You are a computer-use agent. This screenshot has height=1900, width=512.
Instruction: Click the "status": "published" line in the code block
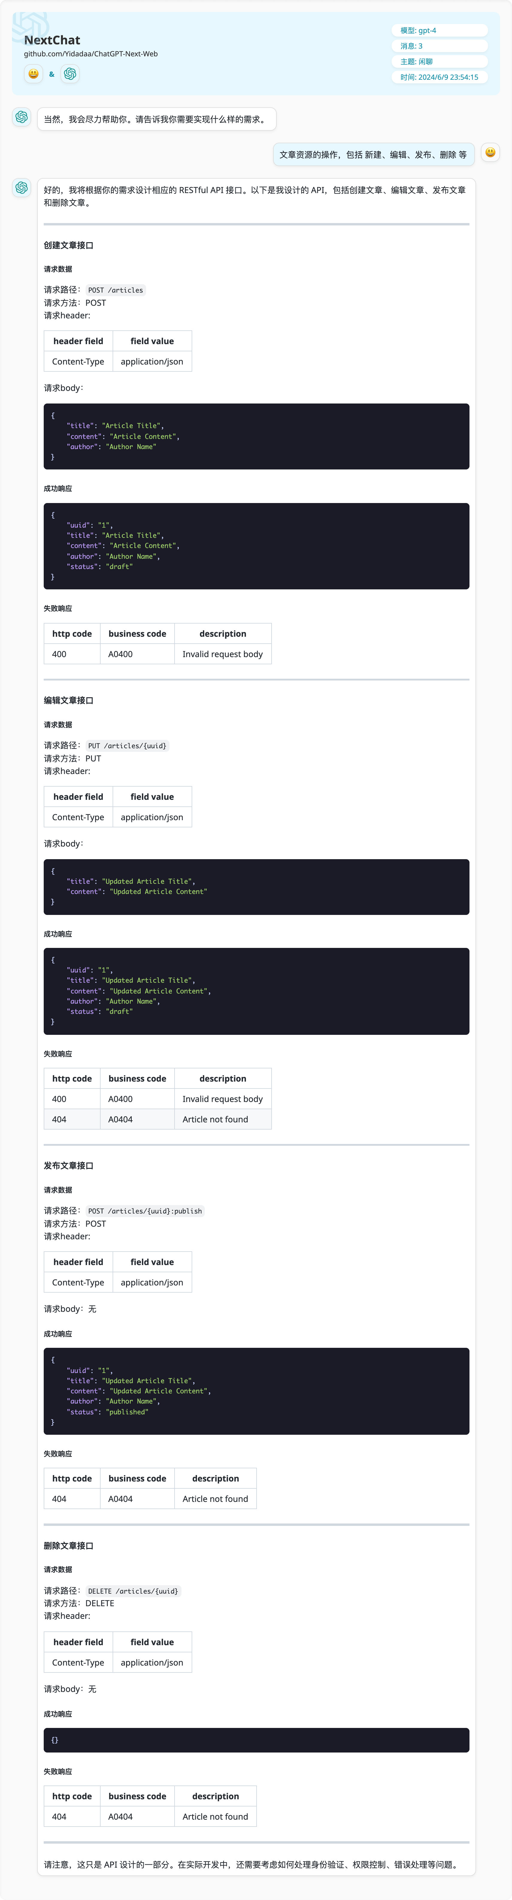point(107,1412)
